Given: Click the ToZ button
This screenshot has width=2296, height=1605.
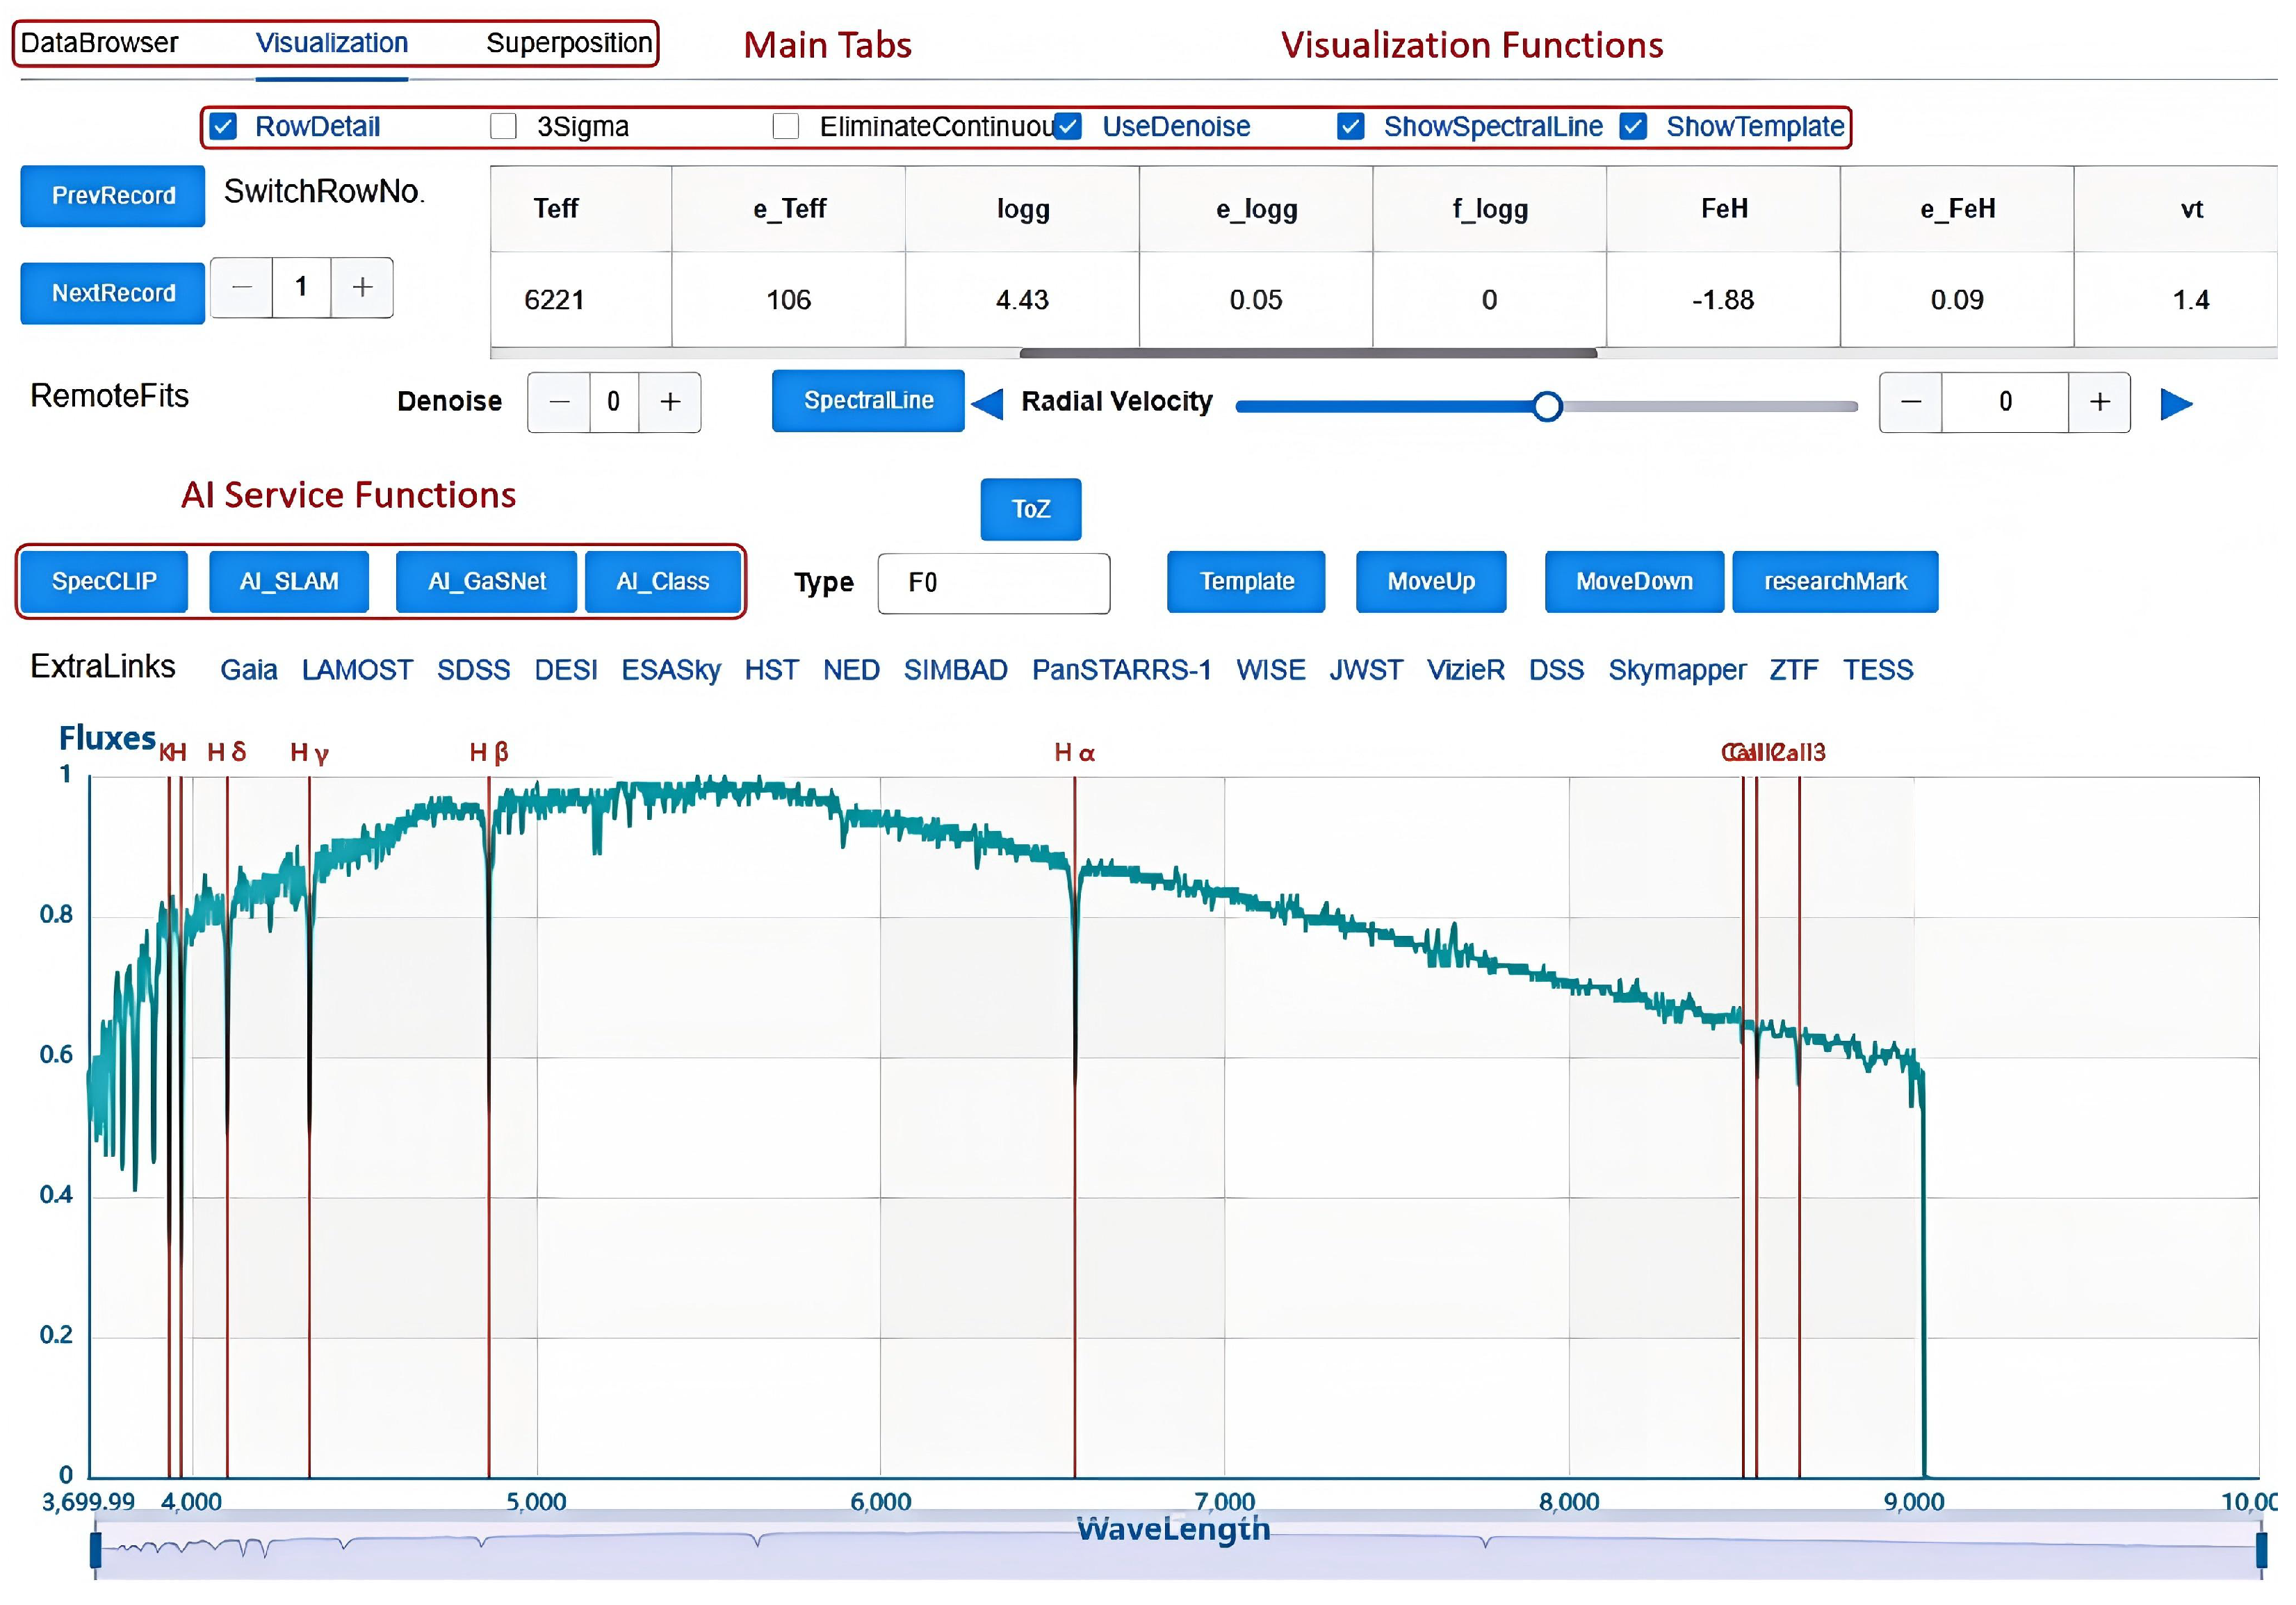Looking at the screenshot, I should click(1030, 509).
